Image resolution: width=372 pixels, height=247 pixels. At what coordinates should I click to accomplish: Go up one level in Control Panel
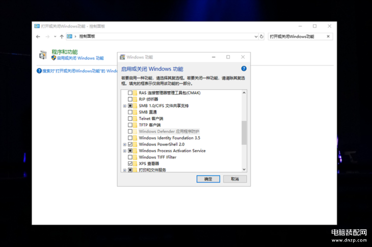[62, 37]
